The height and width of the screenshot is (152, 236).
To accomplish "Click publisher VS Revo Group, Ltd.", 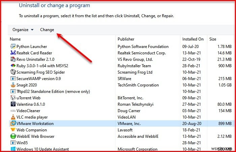I will coord(135,59).
